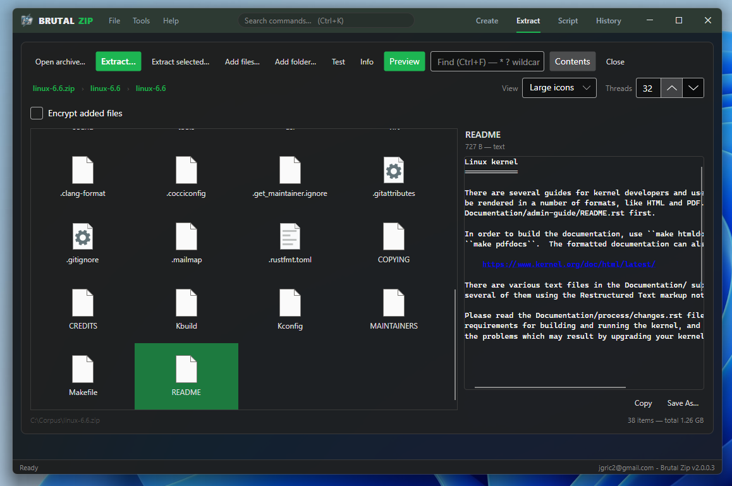Maximize the Brutal Zip window

click(x=679, y=20)
